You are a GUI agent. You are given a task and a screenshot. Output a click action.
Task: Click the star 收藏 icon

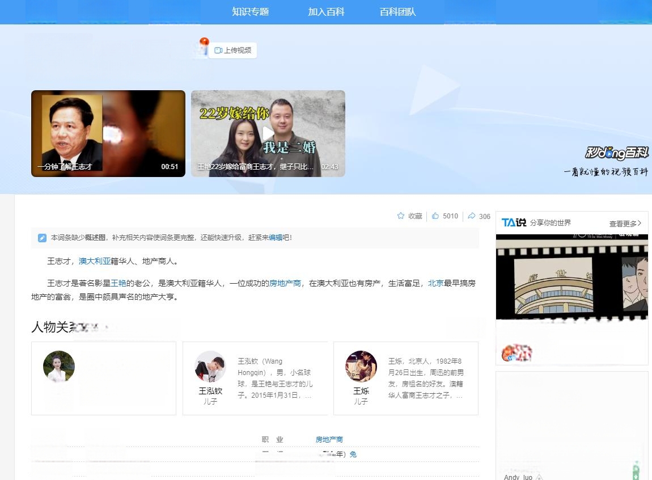400,216
